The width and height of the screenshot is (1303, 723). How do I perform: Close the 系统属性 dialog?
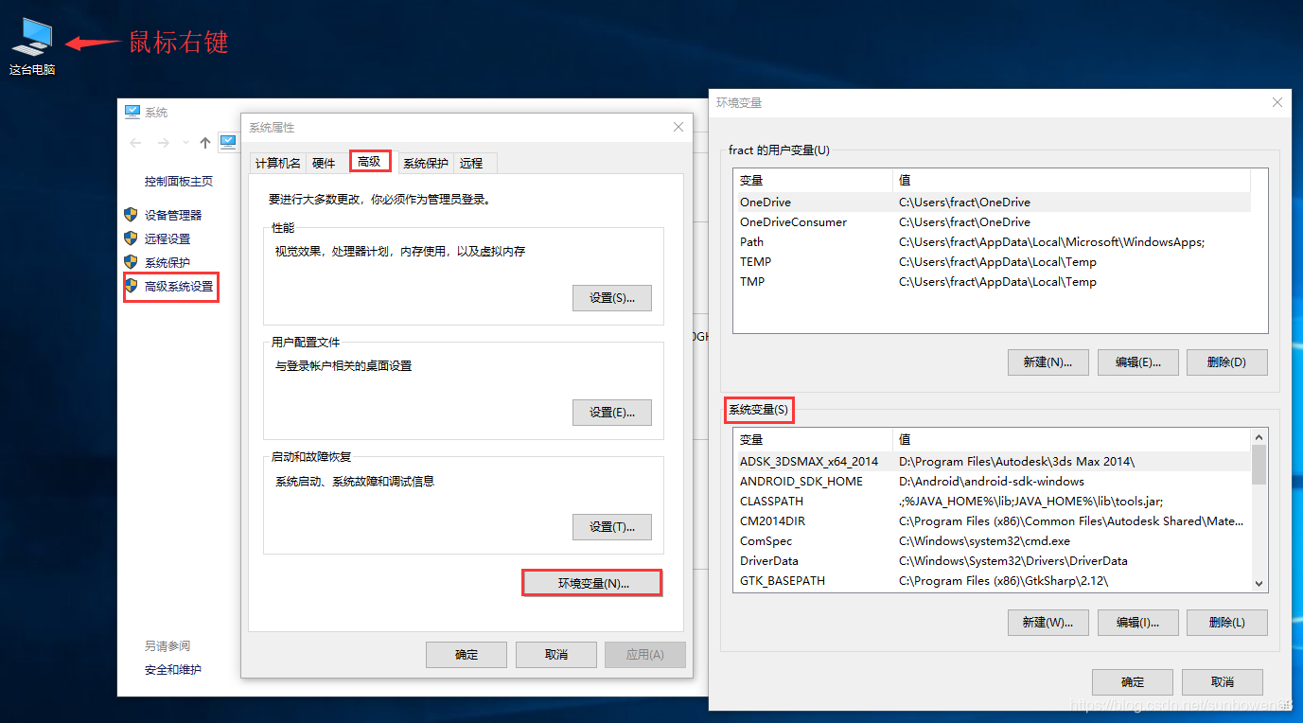(678, 127)
